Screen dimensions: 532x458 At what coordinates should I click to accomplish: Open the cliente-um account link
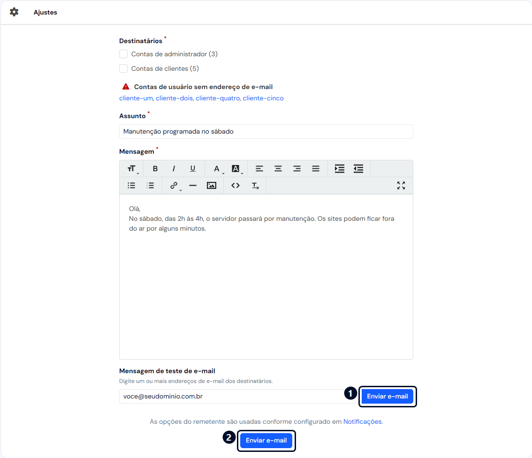click(136, 98)
